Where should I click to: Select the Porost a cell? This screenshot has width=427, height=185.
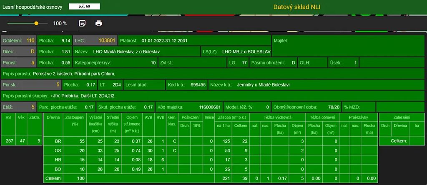pyautogui.click(x=18, y=62)
